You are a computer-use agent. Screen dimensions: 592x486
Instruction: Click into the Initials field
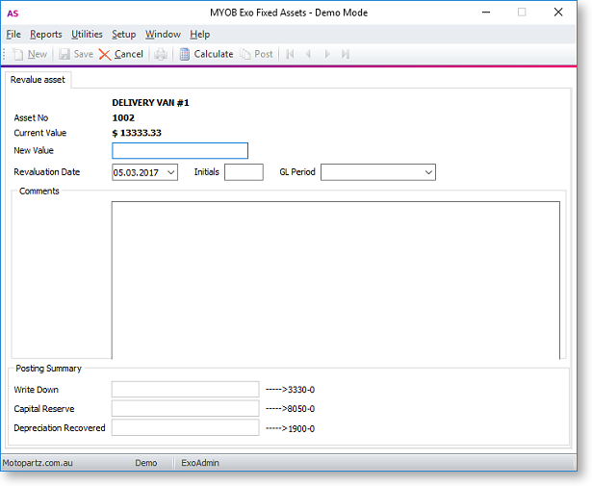tap(244, 172)
